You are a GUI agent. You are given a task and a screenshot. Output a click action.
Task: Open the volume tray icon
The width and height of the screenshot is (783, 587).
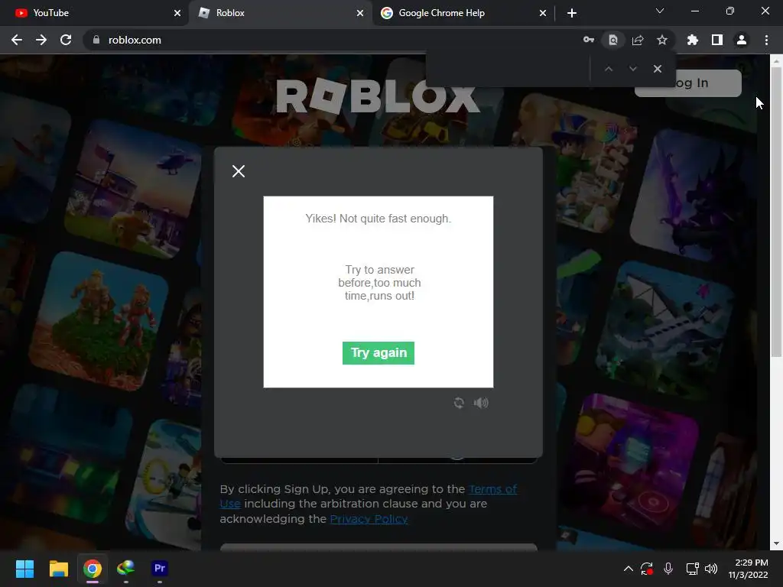pos(711,569)
